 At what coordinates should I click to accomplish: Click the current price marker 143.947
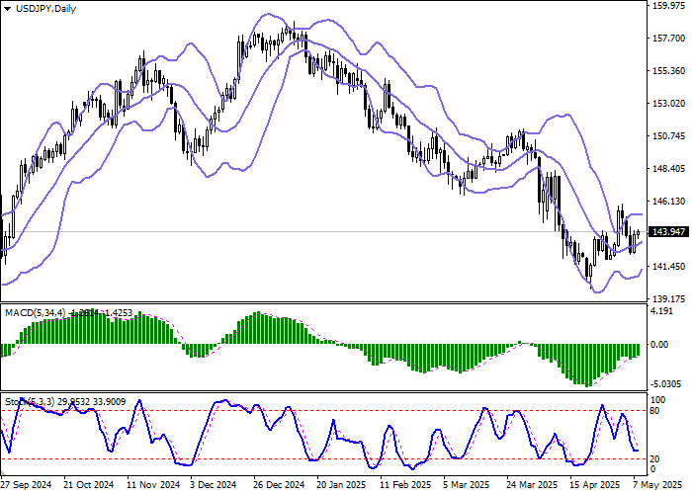pos(670,232)
